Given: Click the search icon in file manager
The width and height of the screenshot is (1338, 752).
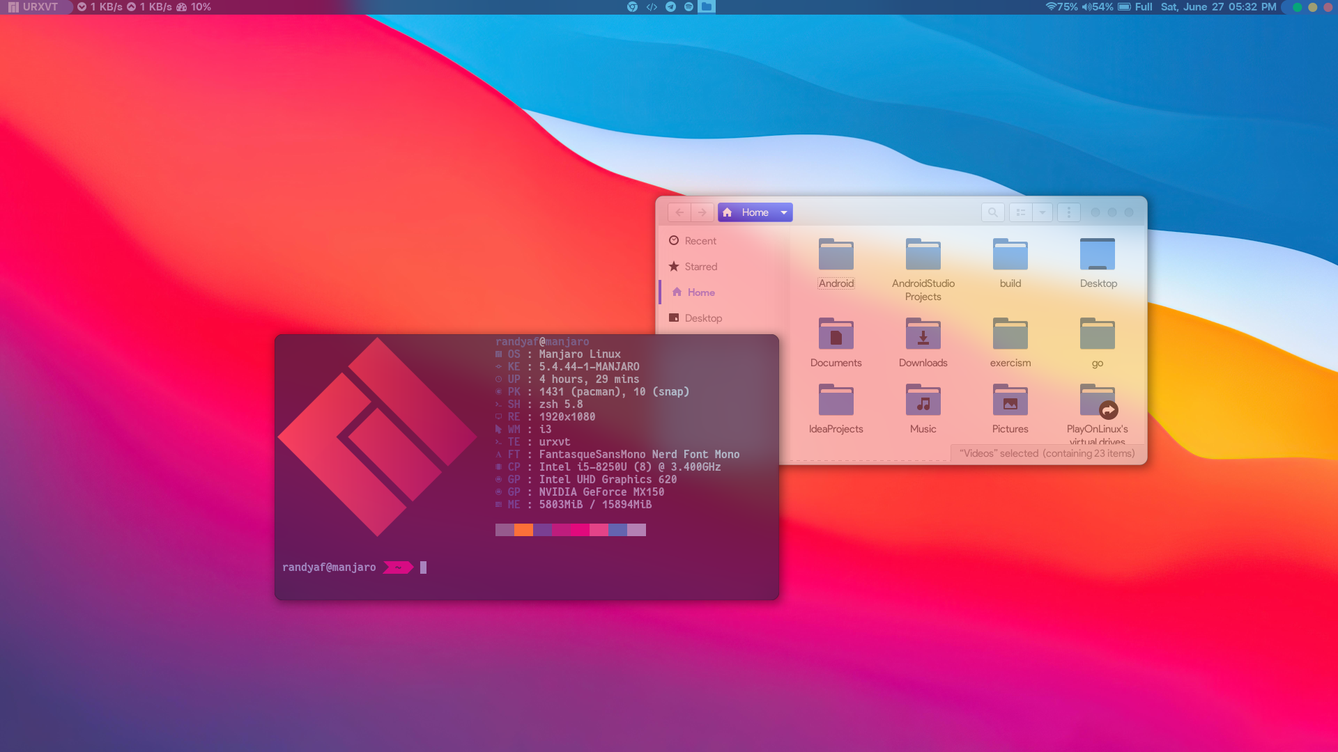Looking at the screenshot, I should (992, 212).
